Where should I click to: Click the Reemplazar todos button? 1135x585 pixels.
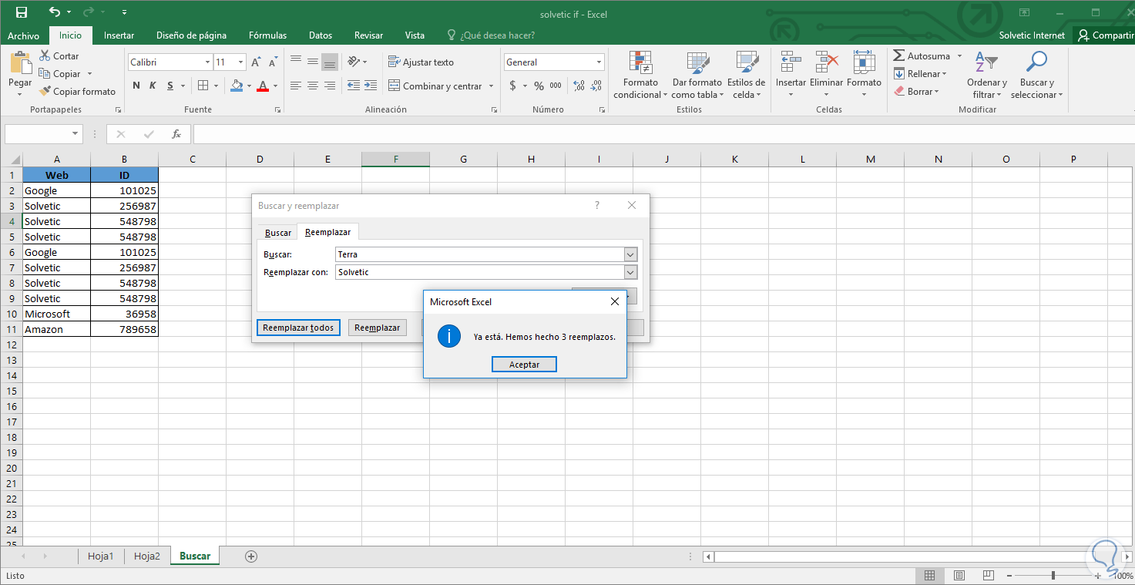pyautogui.click(x=298, y=328)
